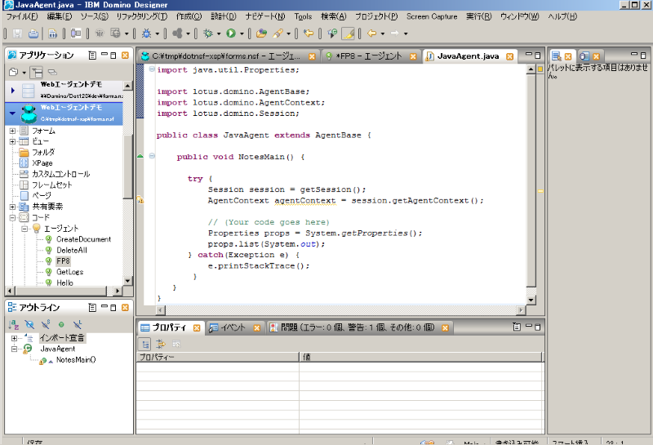Viewport: 653px width, 445px height.
Task: Click the Last Edit Location arrow icon
Action: 309,33
